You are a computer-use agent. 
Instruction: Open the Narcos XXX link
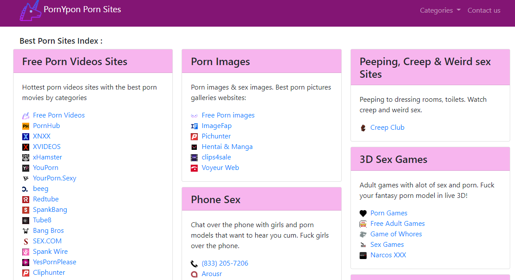388,255
